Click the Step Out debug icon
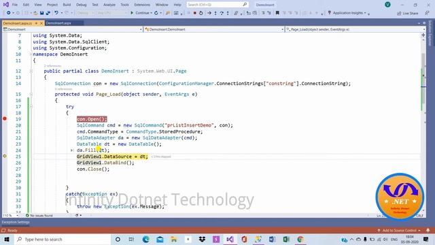 228,13
